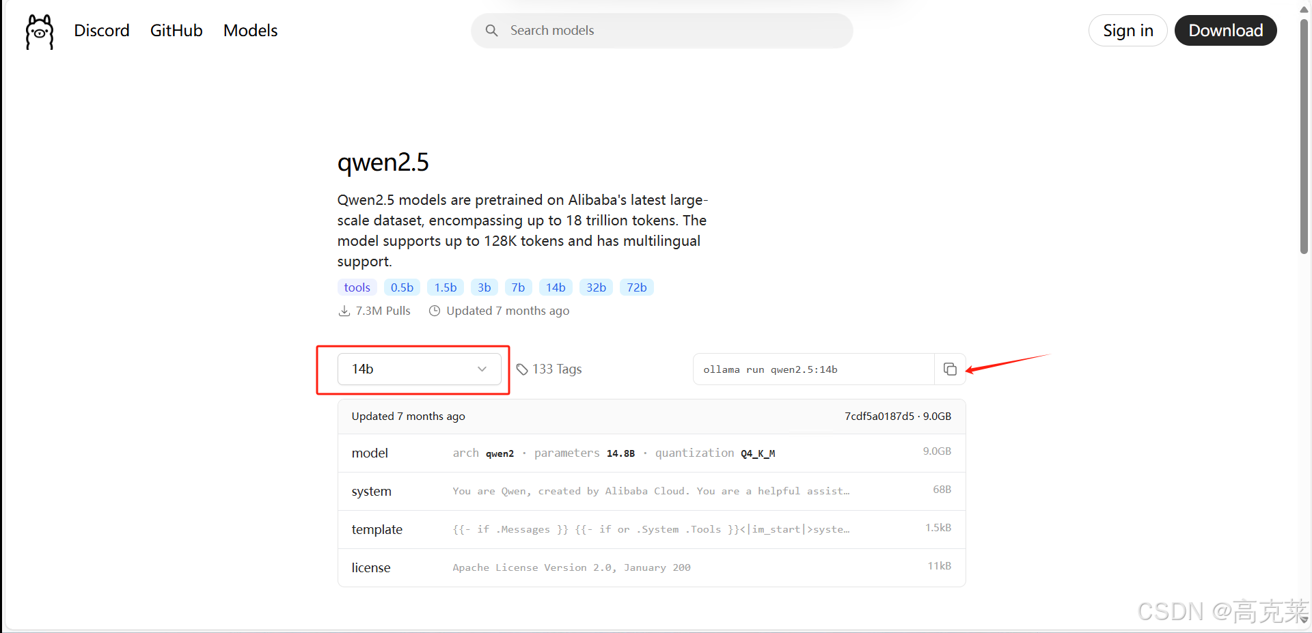Click the Download button
Screen dimensions: 1312x633
(1225, 31)
